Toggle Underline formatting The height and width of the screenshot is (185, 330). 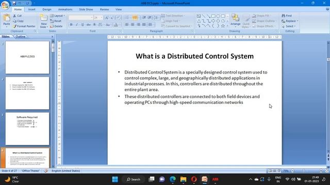pyautogui.click(x=82, y=25)
